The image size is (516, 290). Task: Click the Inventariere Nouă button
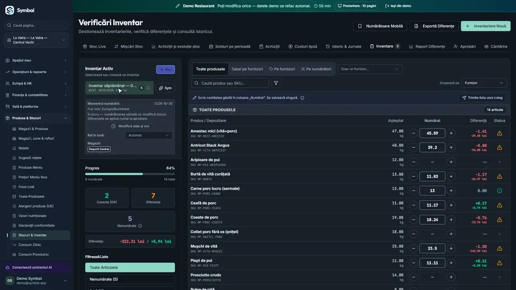pos(486,26)
